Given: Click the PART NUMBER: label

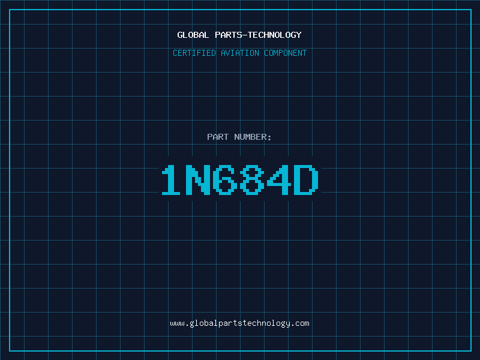Looking at the screenshot, I should click(x=239, y=137).
